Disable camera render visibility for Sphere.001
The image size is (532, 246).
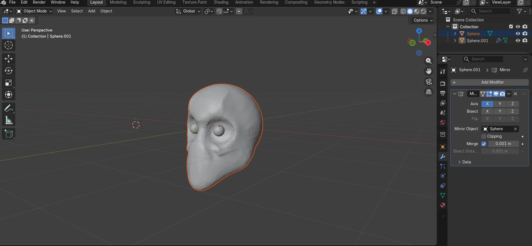pyautogui.click(x=525, y=40)
